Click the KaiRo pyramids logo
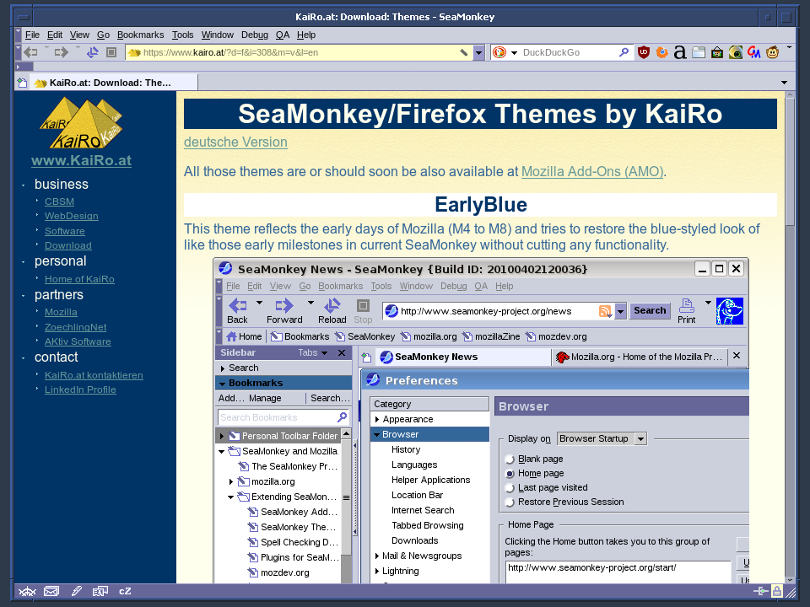Screen dimensions: 810x607 point(81,123)
